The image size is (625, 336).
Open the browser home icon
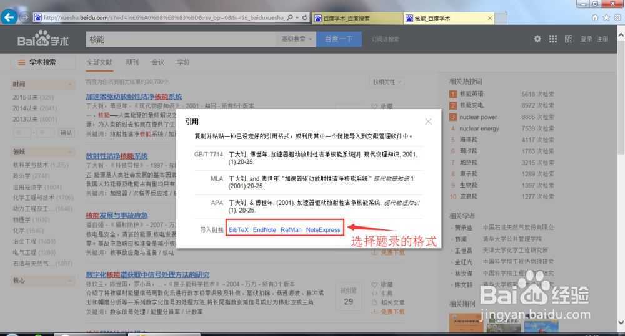tap(595, 17)
